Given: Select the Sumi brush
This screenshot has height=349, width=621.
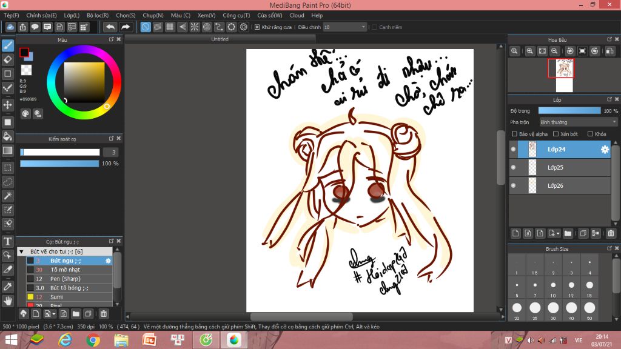Looking at the screenshot, I should tap(69, 297).
